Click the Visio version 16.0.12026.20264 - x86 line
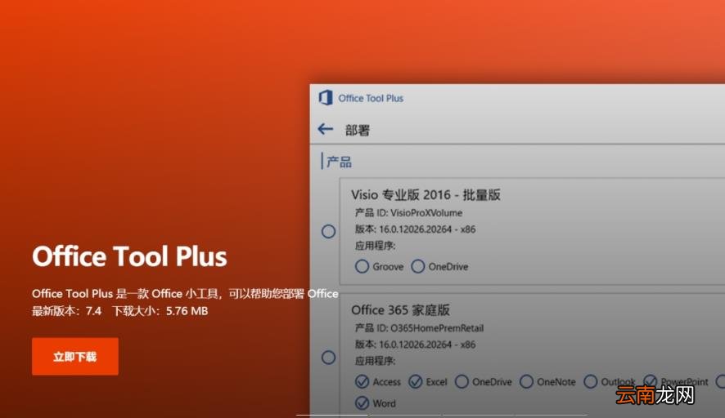This screenshot has height=418, width=725. 415,229
